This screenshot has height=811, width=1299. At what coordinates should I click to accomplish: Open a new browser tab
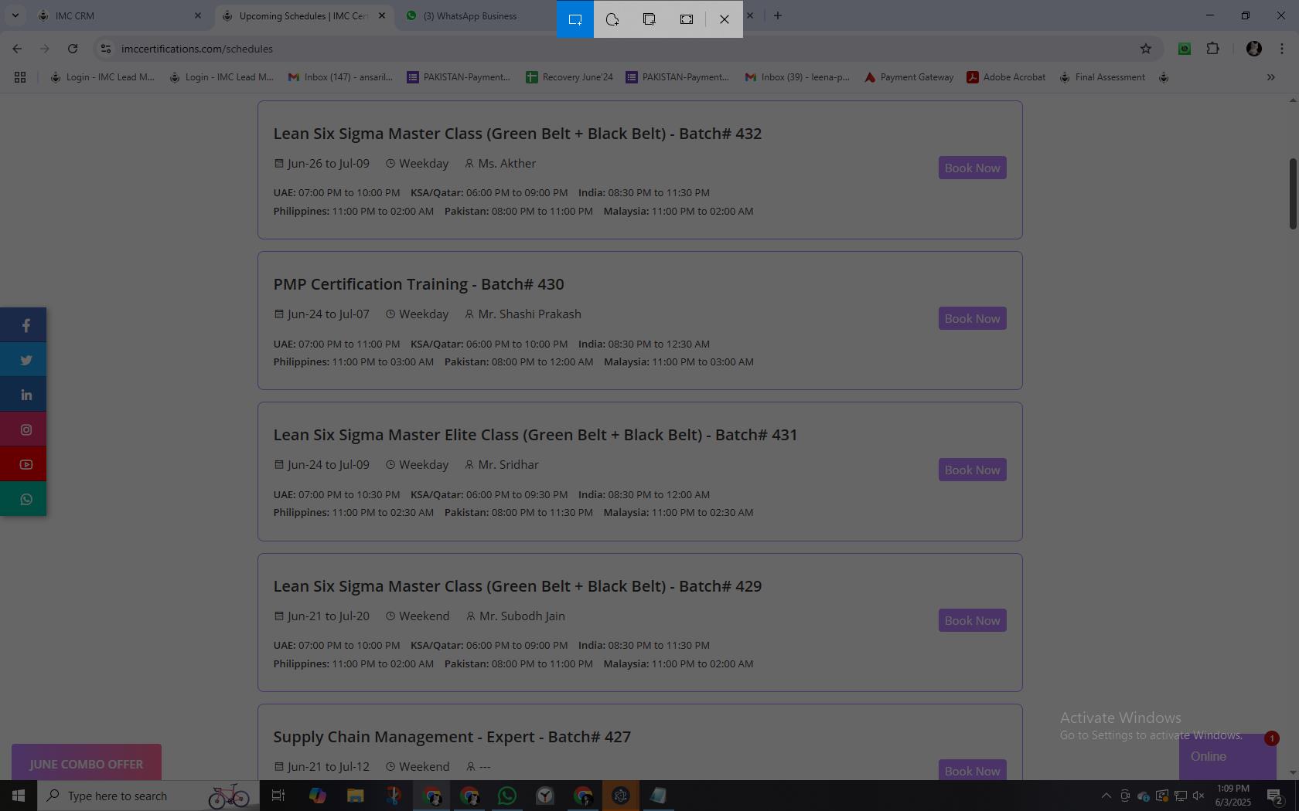pos(778,15)
